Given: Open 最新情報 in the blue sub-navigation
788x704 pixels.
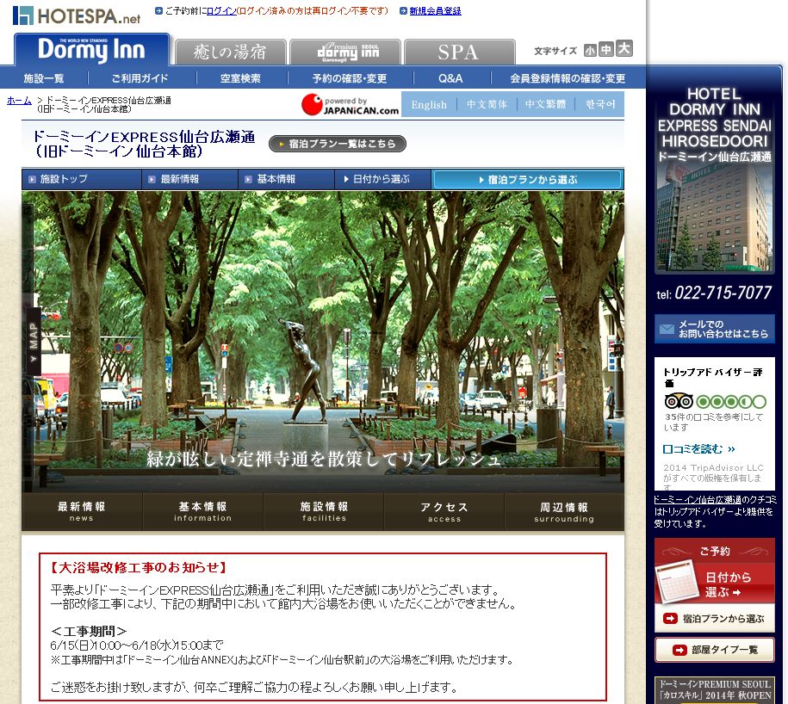Looking at the screenshot, I should tap(190, 179).
